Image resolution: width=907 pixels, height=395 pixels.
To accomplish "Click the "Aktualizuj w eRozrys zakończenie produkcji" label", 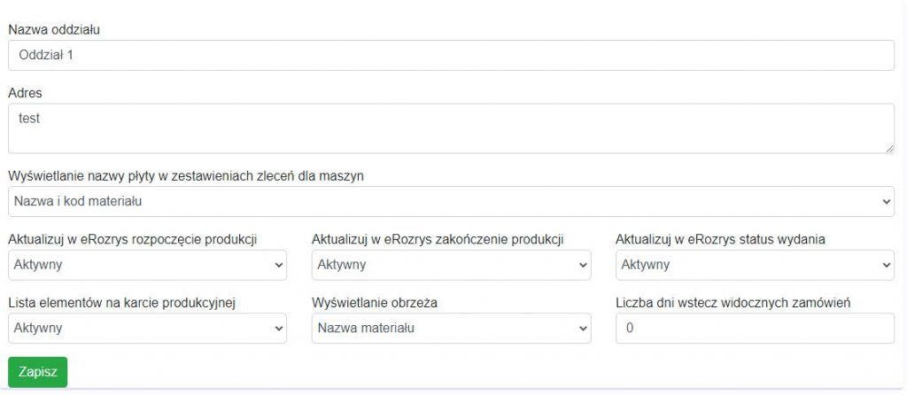I will 438,239.
